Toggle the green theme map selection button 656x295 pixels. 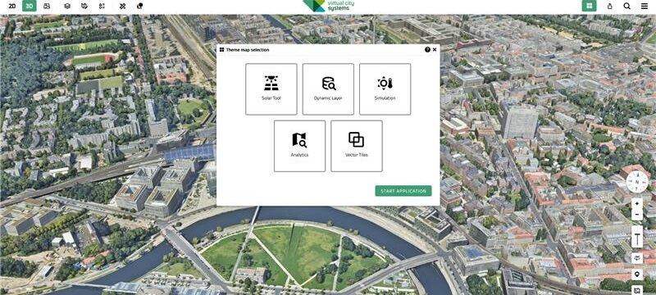590,6
